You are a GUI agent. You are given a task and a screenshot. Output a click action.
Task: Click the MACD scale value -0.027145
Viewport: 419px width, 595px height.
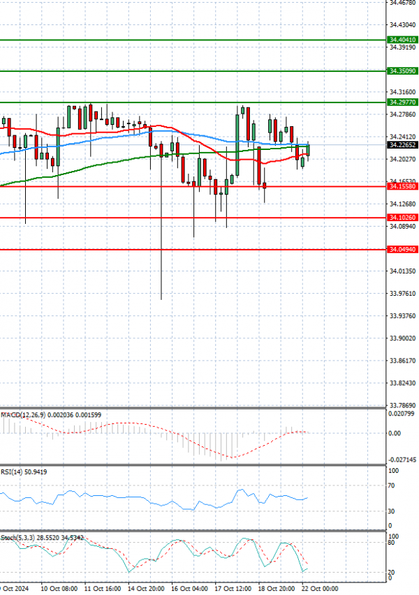(x=402, y=460)
